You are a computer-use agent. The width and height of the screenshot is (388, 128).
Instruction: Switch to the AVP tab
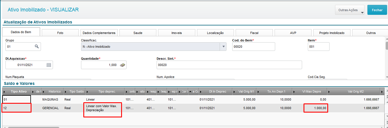[293, 33]
